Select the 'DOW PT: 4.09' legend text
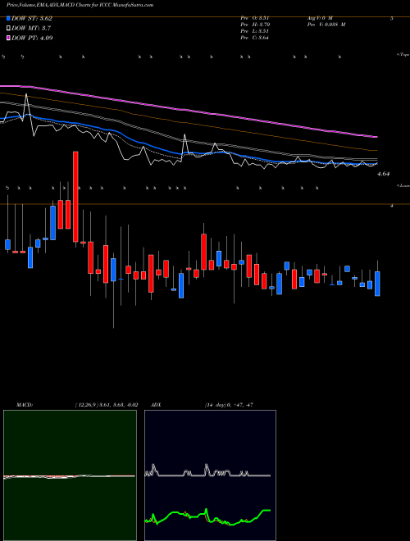410x541 pixels. [32, 38]
